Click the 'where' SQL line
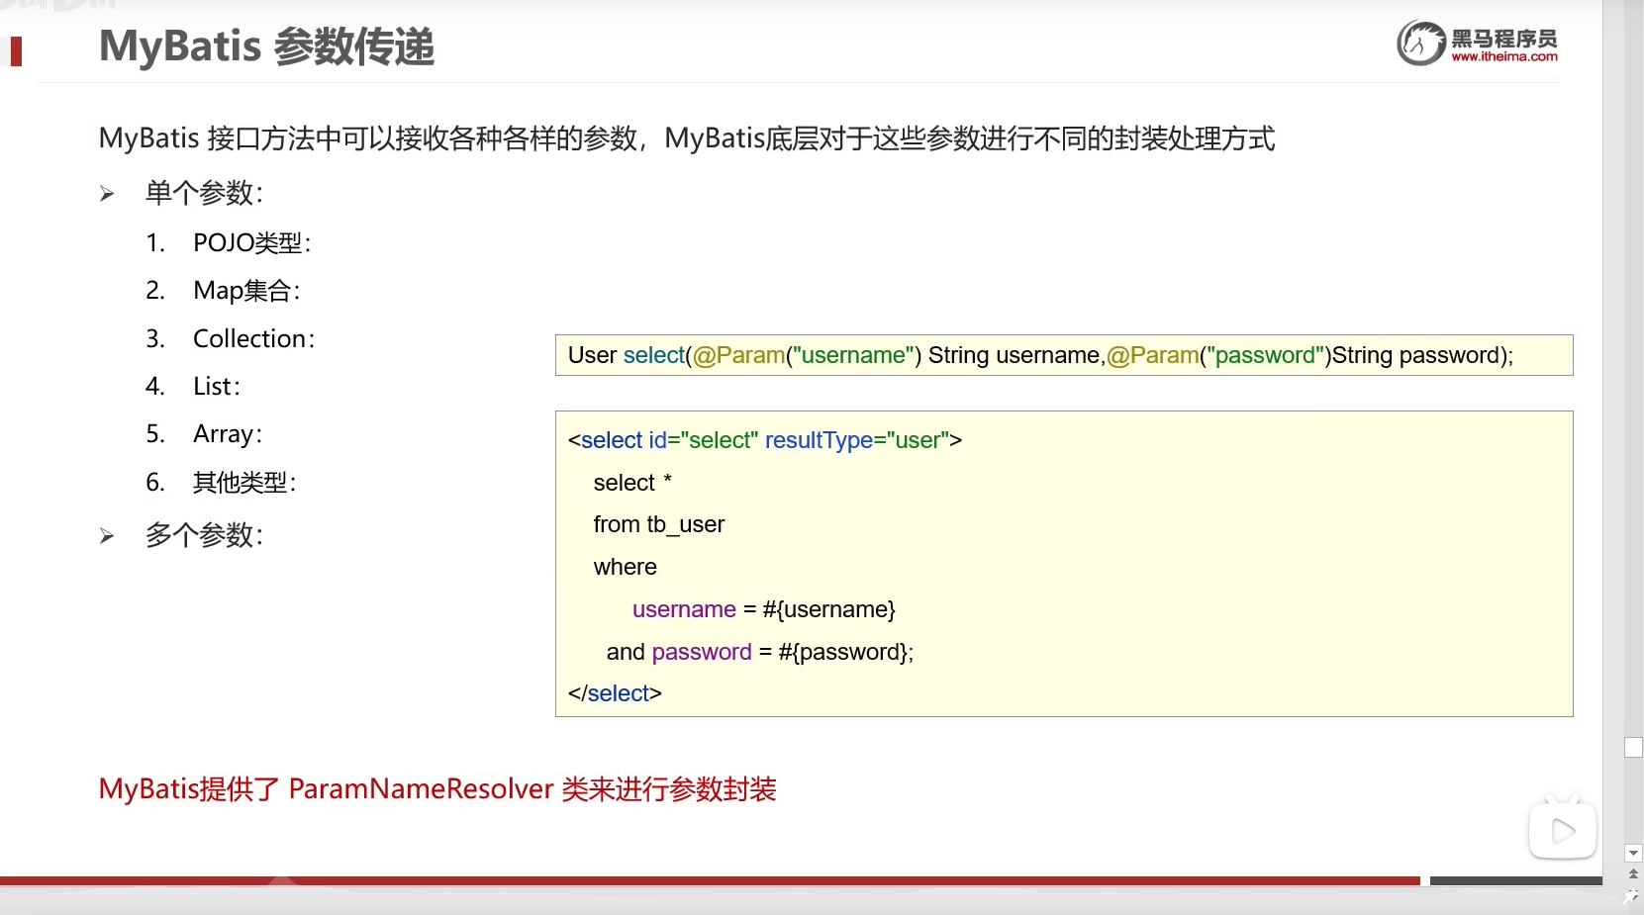The width and height of the screenshot is (1644, 915). coord(626,567)
